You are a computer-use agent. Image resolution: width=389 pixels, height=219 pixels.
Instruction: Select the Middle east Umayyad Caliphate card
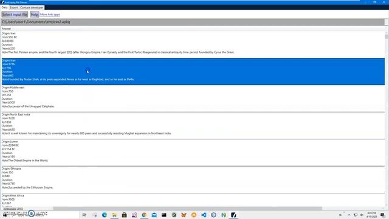tap(193, 99)
